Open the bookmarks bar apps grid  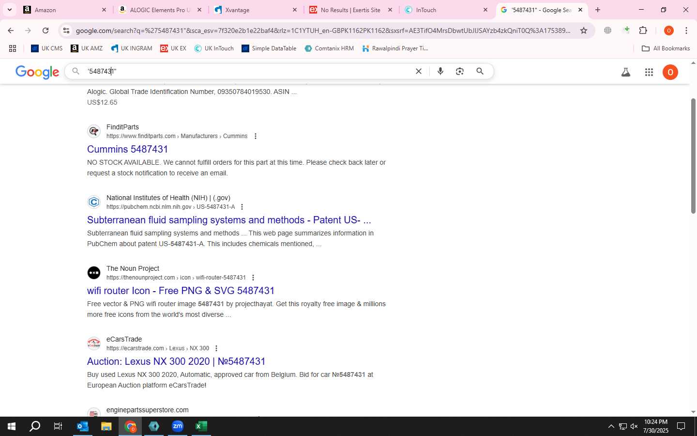pyautogui.click(x=13, y=48)
